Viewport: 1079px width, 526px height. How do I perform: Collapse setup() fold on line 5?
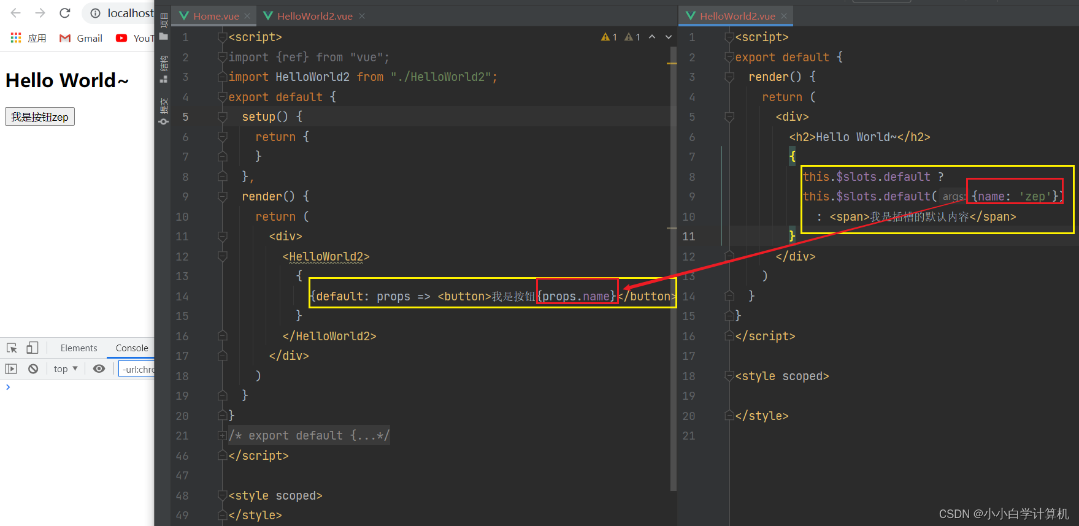point(223,116)
